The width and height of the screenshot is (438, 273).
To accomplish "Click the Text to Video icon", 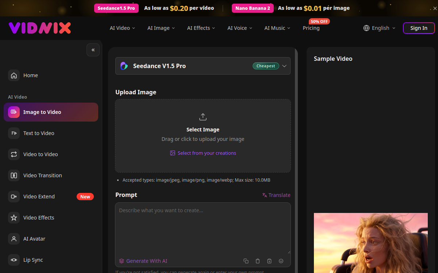I will click(x=14, y=133).
